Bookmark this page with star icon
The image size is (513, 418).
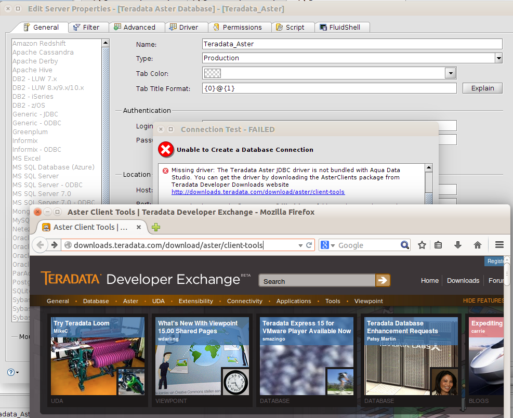pos(422,245)
